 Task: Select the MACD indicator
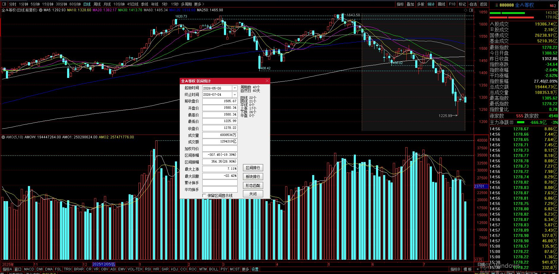(29, 269)
